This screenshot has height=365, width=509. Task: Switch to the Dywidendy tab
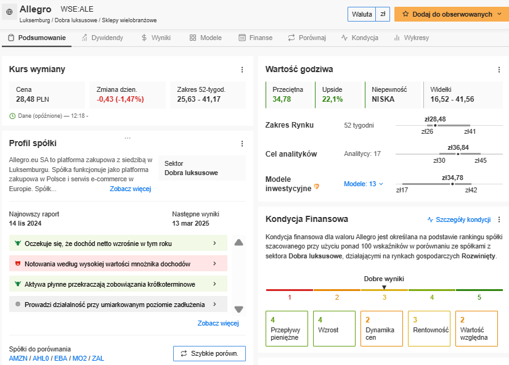click(102, 38)
